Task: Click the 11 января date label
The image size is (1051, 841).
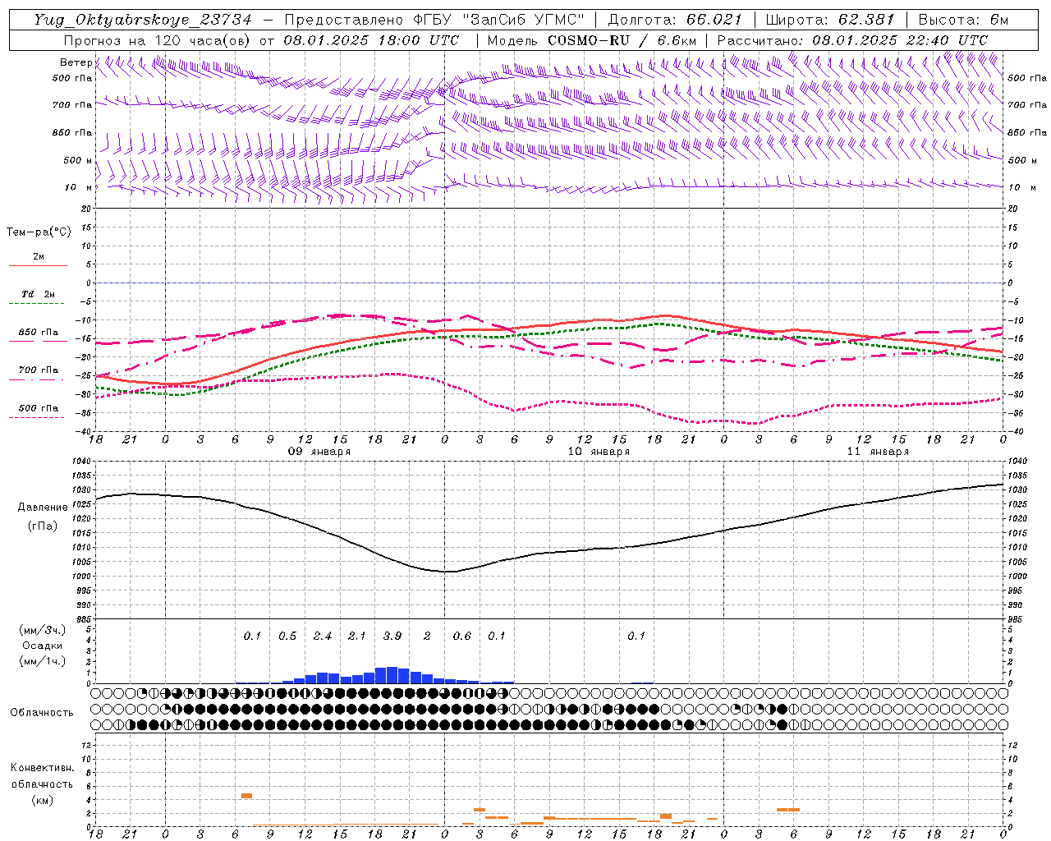Action: click(878, 452)
